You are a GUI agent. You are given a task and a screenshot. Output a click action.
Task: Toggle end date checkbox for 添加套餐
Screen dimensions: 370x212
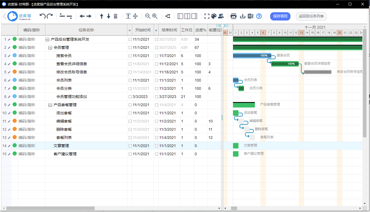click(156, 113)
